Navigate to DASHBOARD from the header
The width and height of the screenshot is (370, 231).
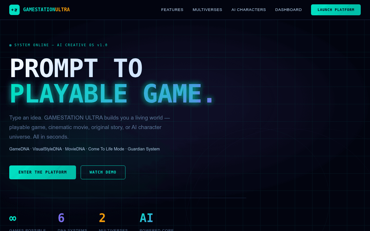[x=288, y=10]
